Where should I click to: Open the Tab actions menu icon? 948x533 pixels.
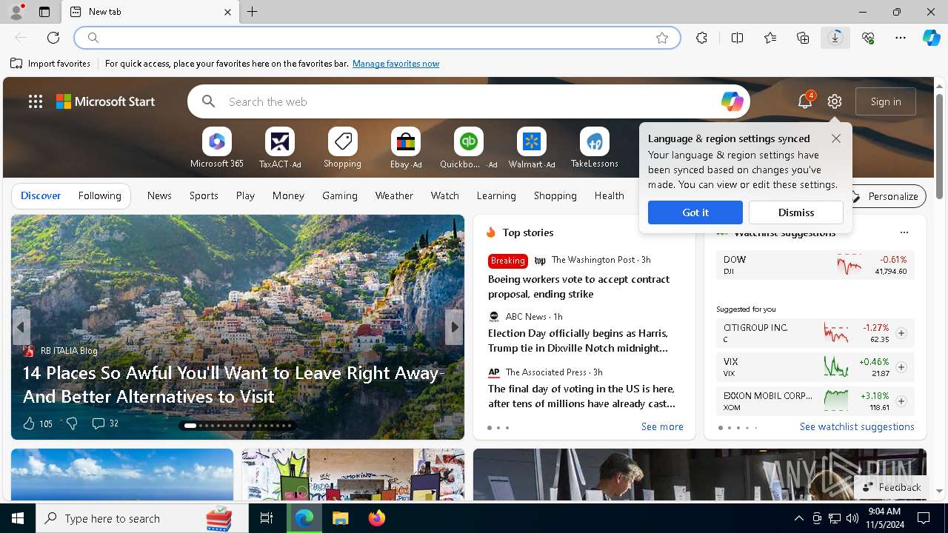pyautogui.click(x=44, y=12)
